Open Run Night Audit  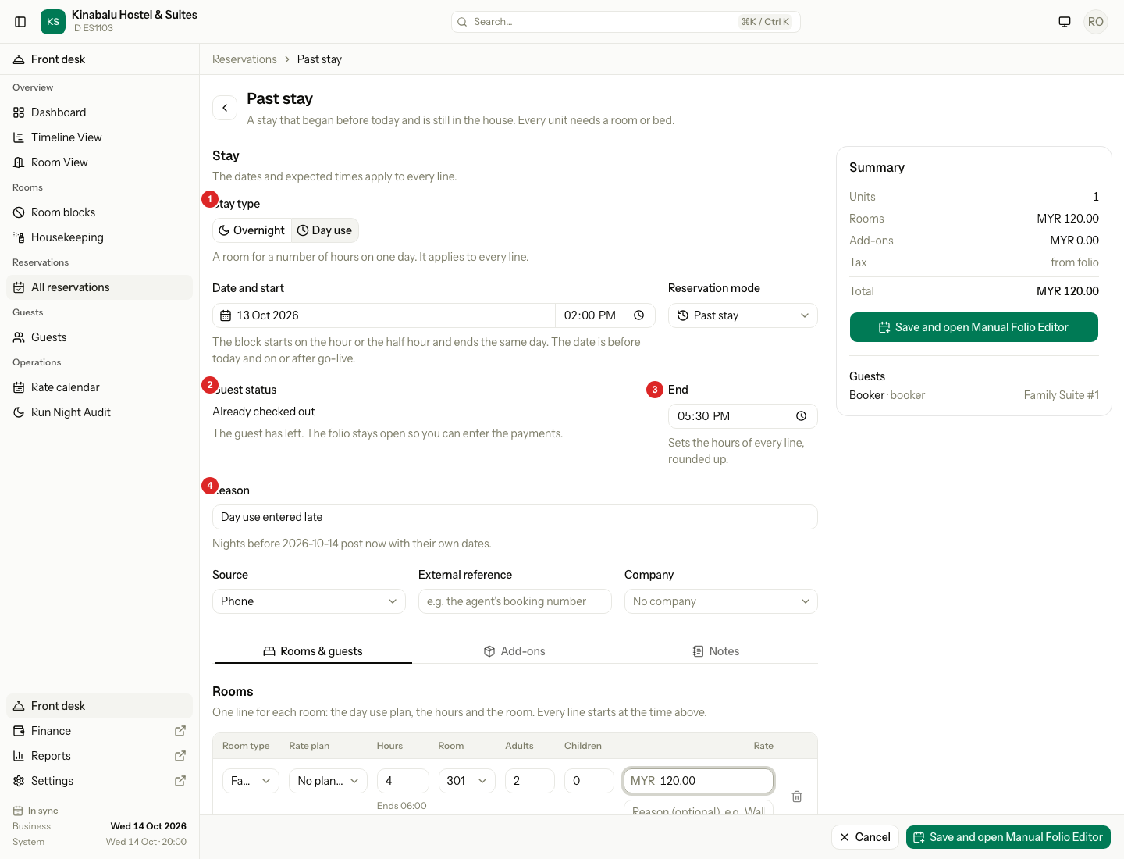[x=99, y=412]
